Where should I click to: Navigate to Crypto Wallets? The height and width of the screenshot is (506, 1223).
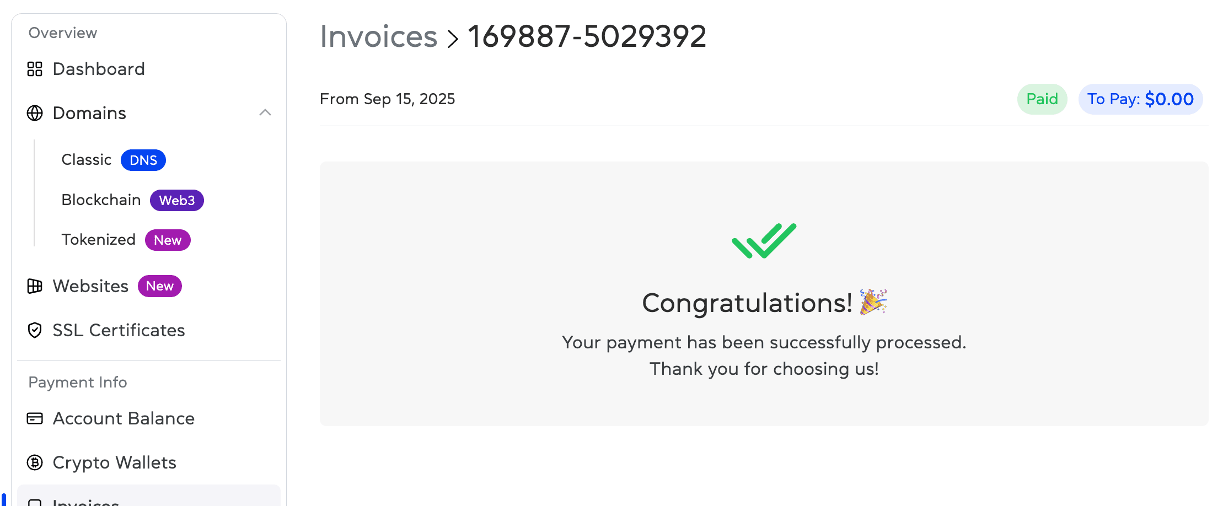tap(114, 462)
